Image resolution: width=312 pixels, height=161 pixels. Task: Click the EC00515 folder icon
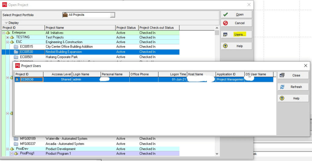click(x=16, y=47)
